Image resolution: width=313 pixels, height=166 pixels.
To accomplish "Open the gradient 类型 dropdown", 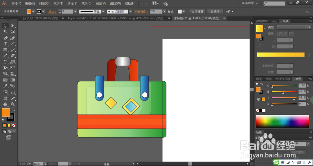I will 294,27.
